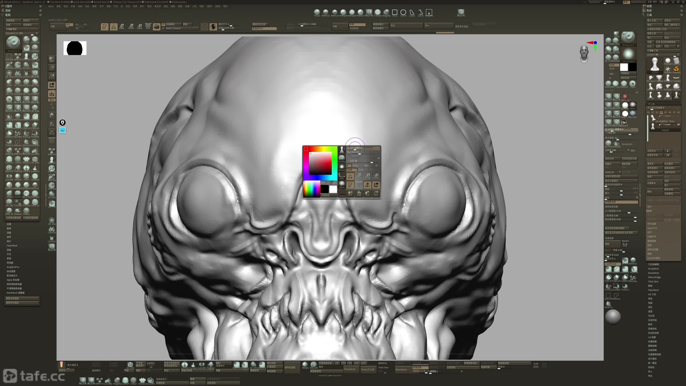
Task: Expand the SculptrisPro brush sub-palette
Action: pyautogui.click(x=13, y=267)
